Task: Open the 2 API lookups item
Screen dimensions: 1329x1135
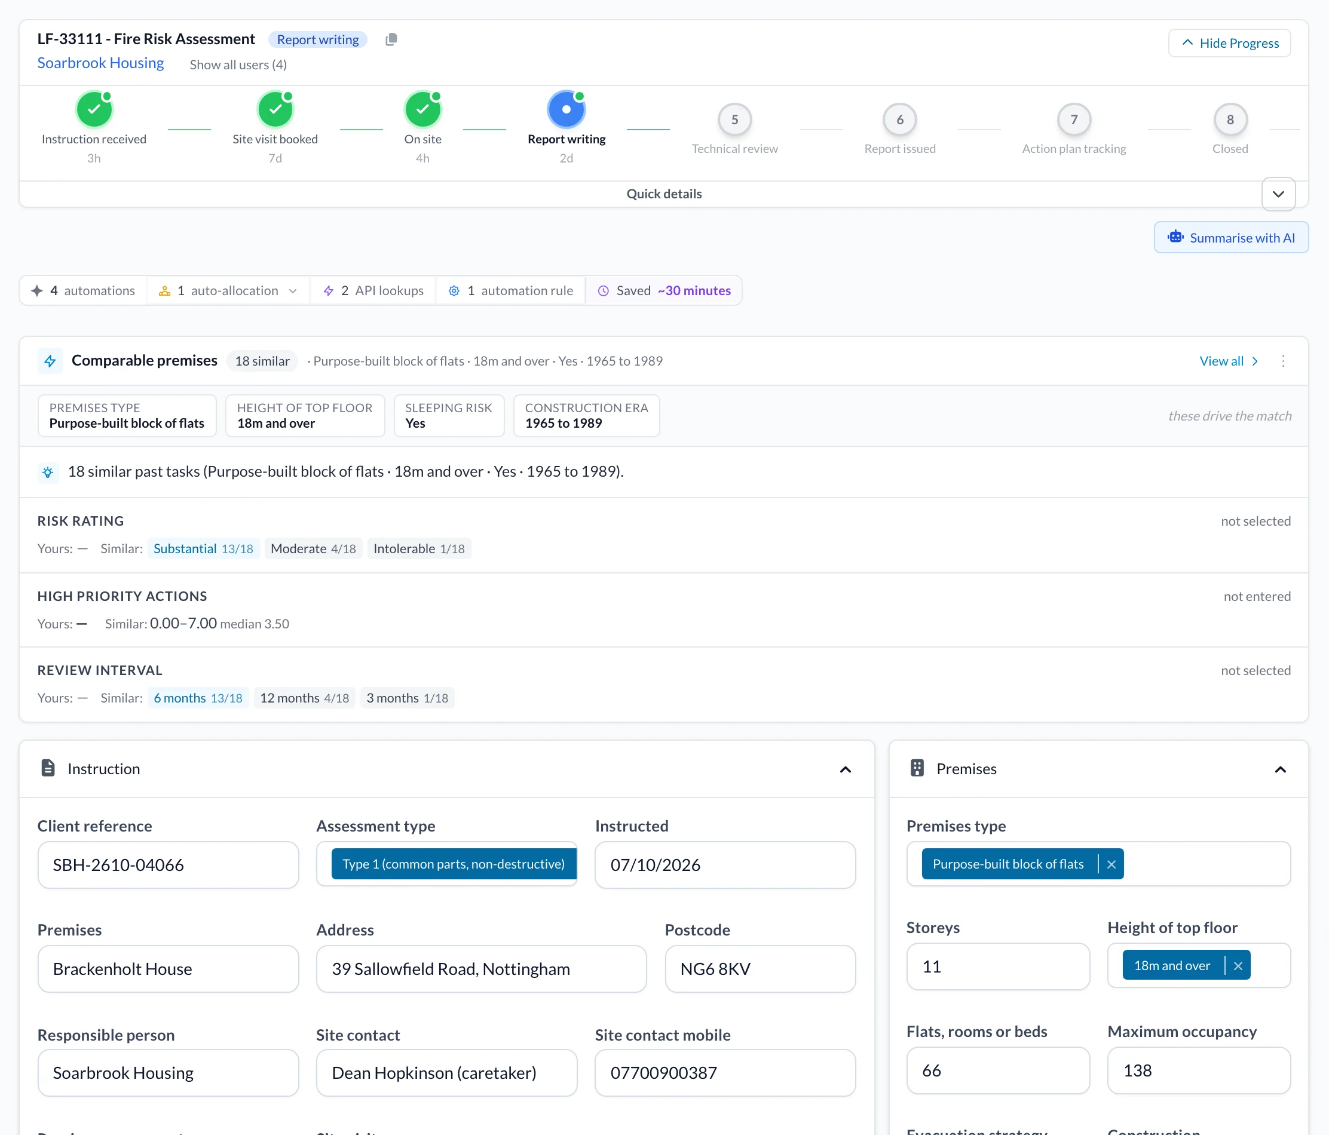Action: click(x=373, y=290)
